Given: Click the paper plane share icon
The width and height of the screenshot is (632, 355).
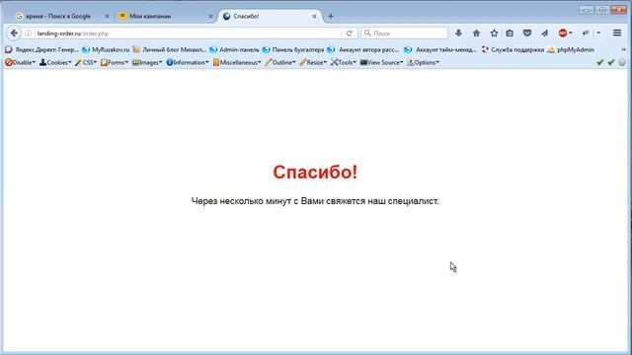Looking at the screenshot, I should [x=544, y=33].
